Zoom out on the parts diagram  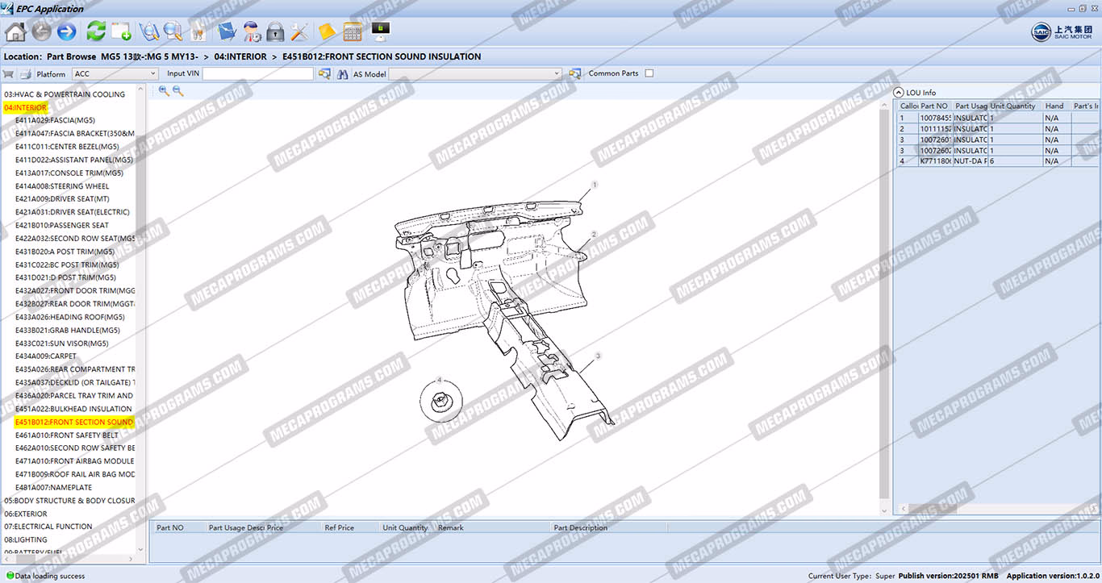178,91
